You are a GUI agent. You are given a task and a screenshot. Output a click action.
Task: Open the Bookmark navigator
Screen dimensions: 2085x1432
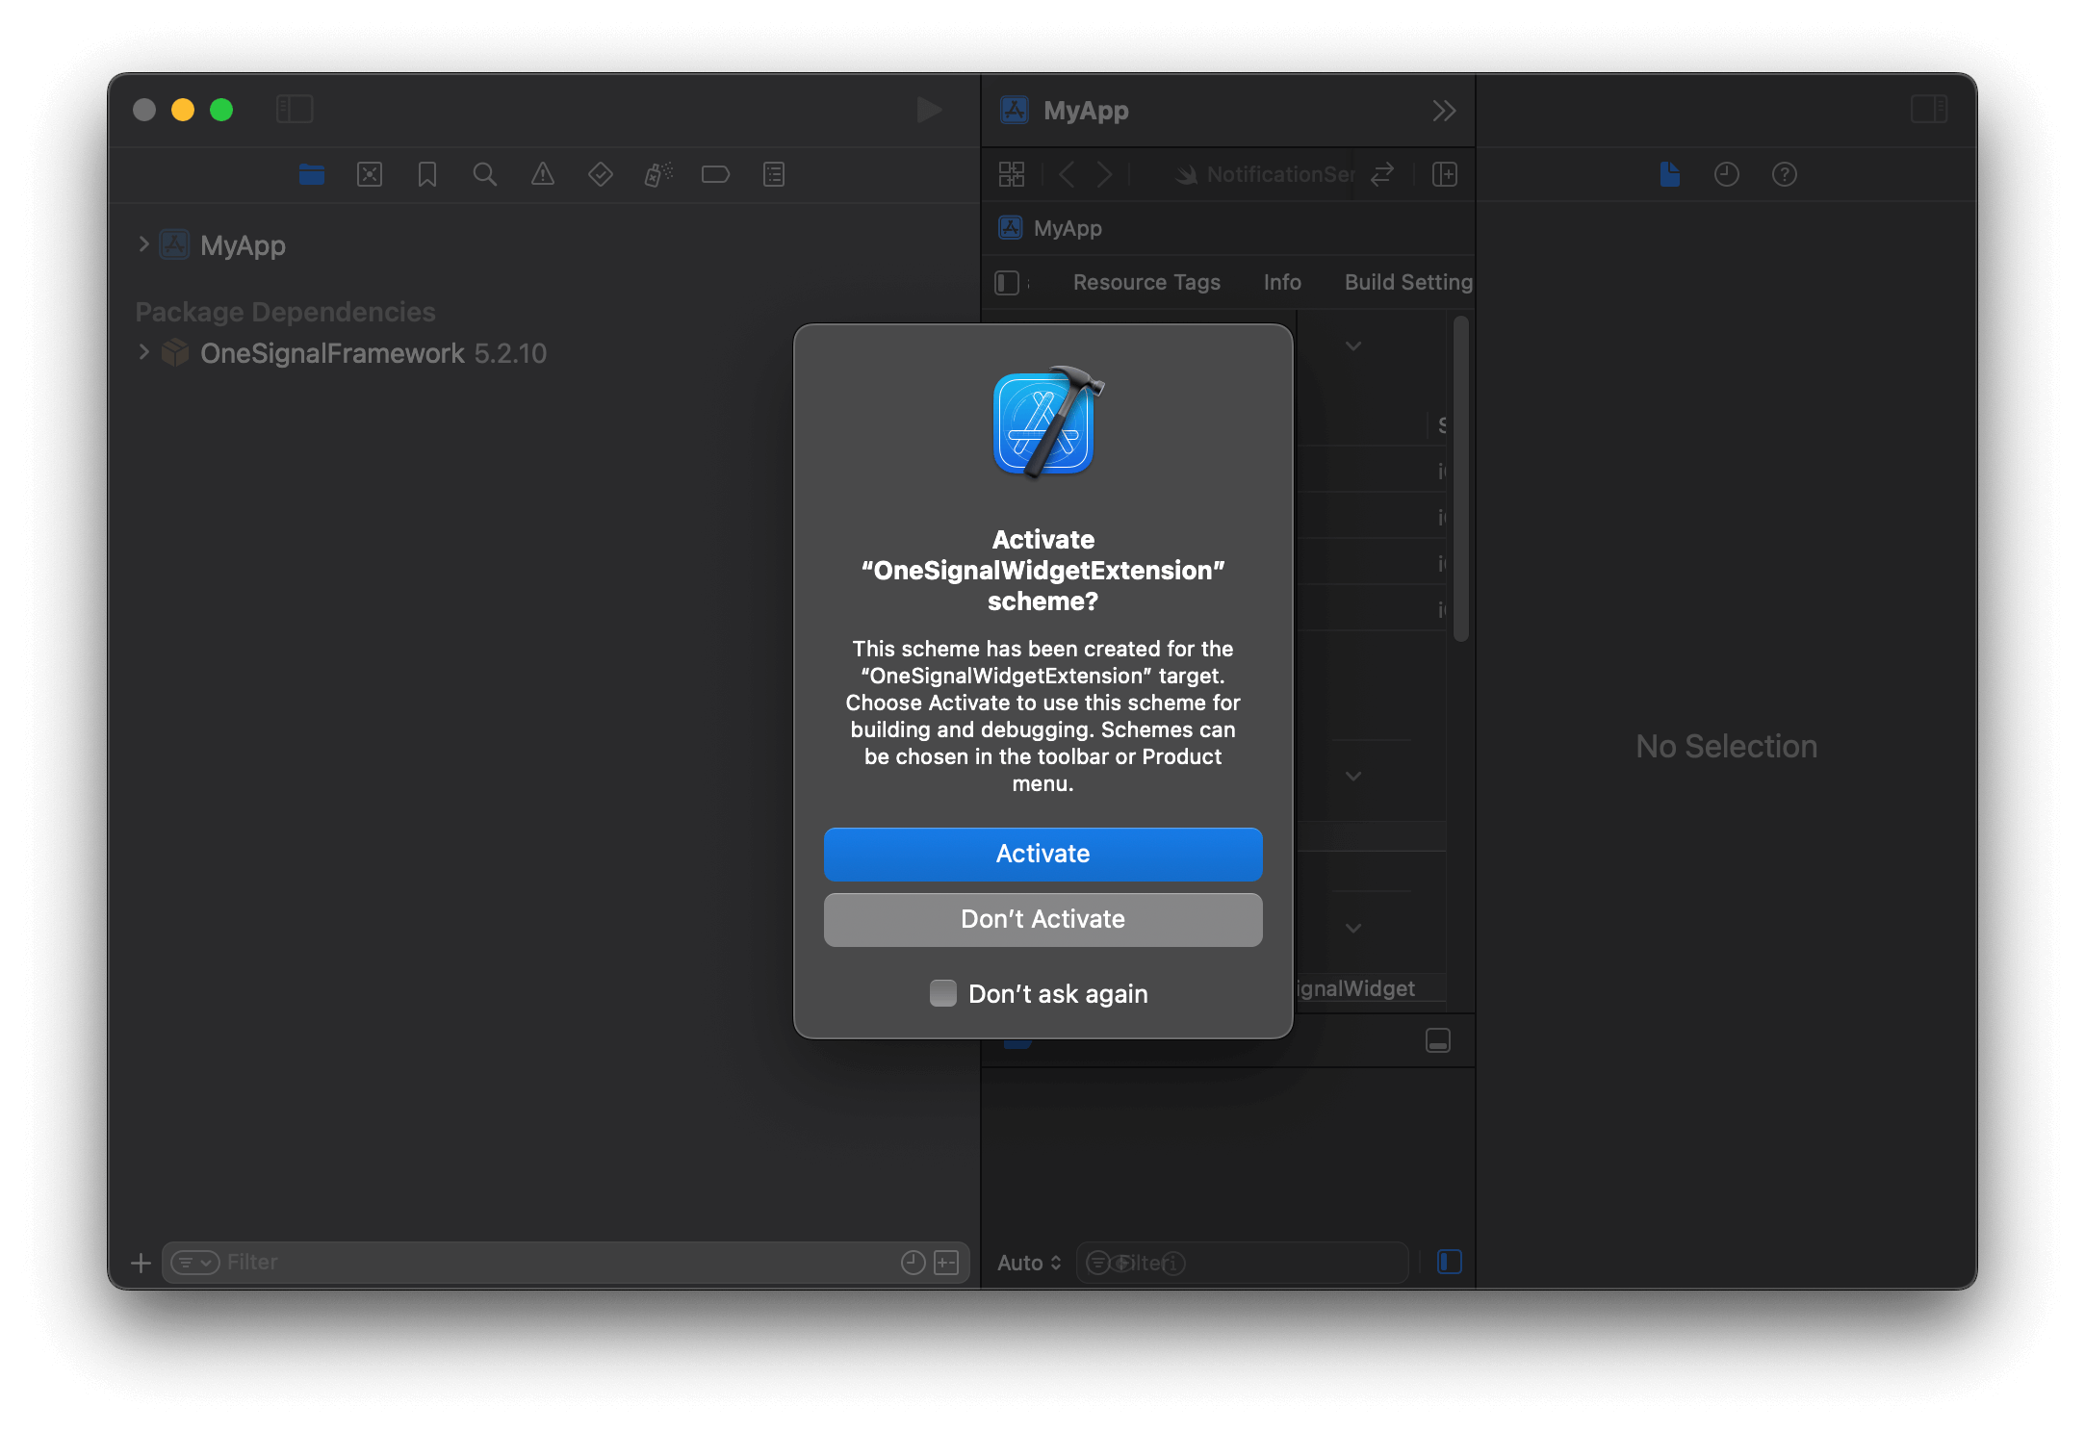point(427,174)
